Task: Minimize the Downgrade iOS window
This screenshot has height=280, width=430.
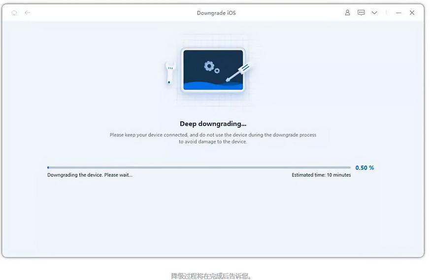Action: [398, 13]
